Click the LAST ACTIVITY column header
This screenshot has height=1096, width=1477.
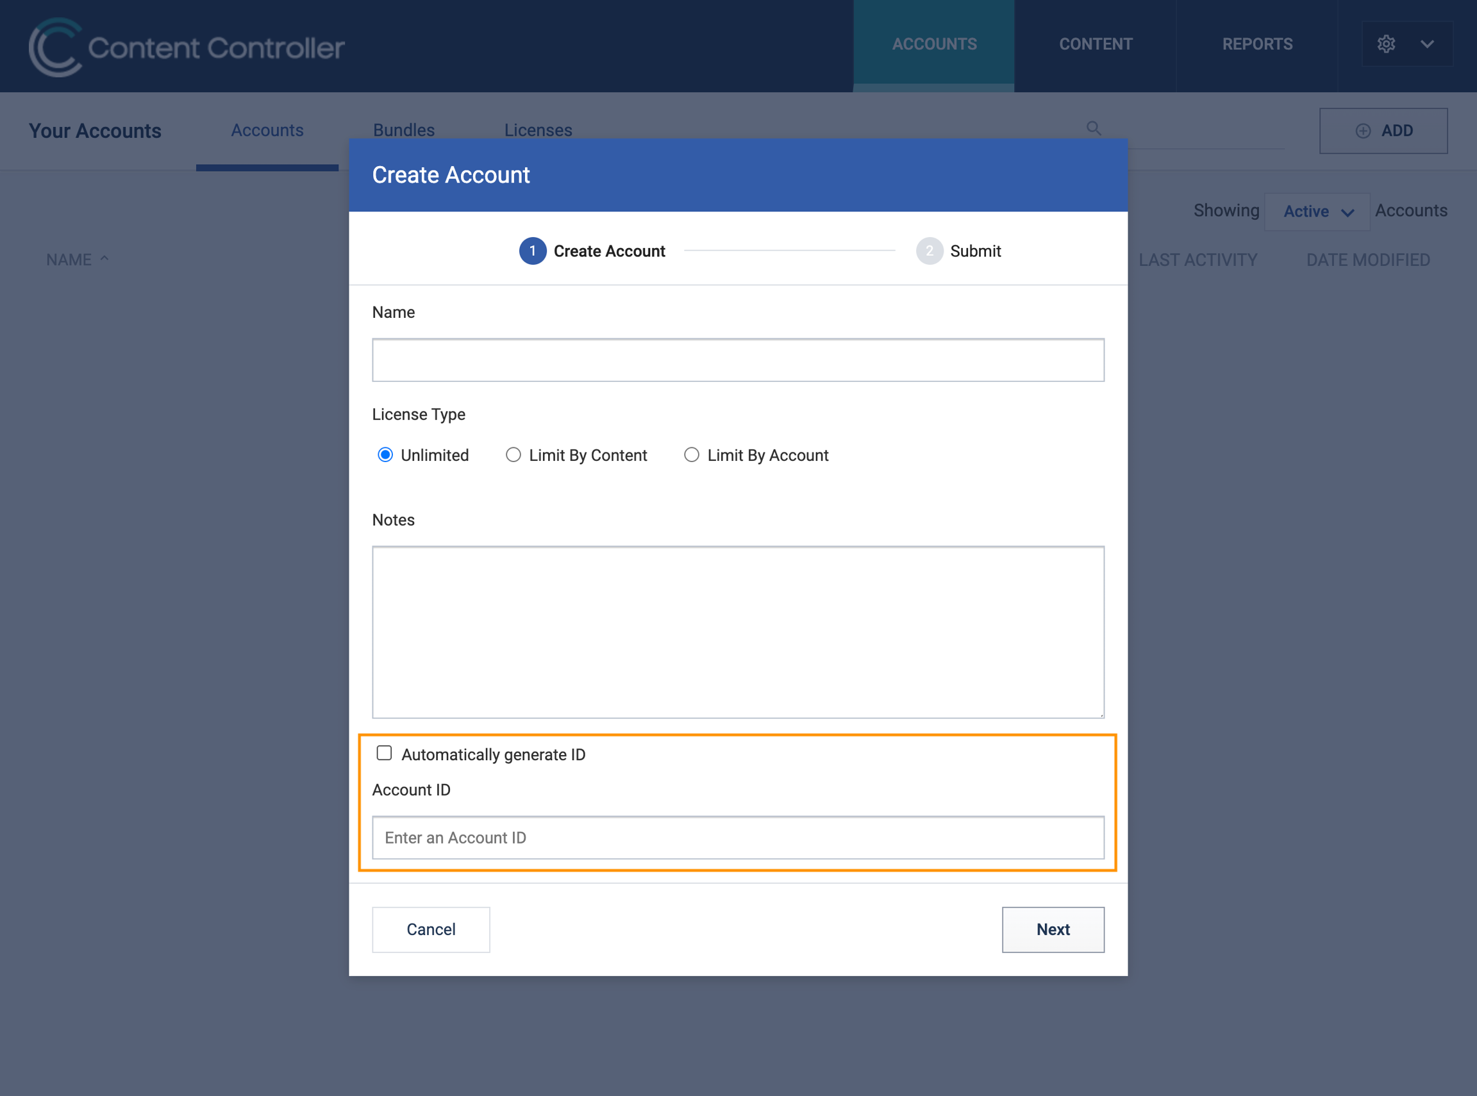(x=1197, y=260)
